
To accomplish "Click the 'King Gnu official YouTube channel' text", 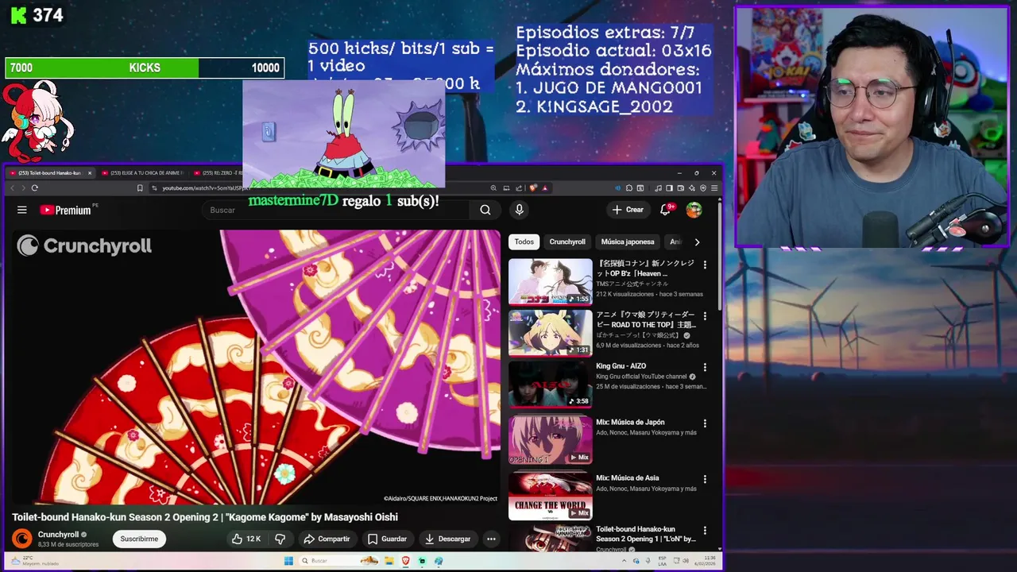I will [x=641, y=377].
